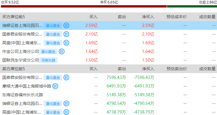Click the 总买 9.52亿 label
The height and width of the screenshot is (115, 217).
10,2
